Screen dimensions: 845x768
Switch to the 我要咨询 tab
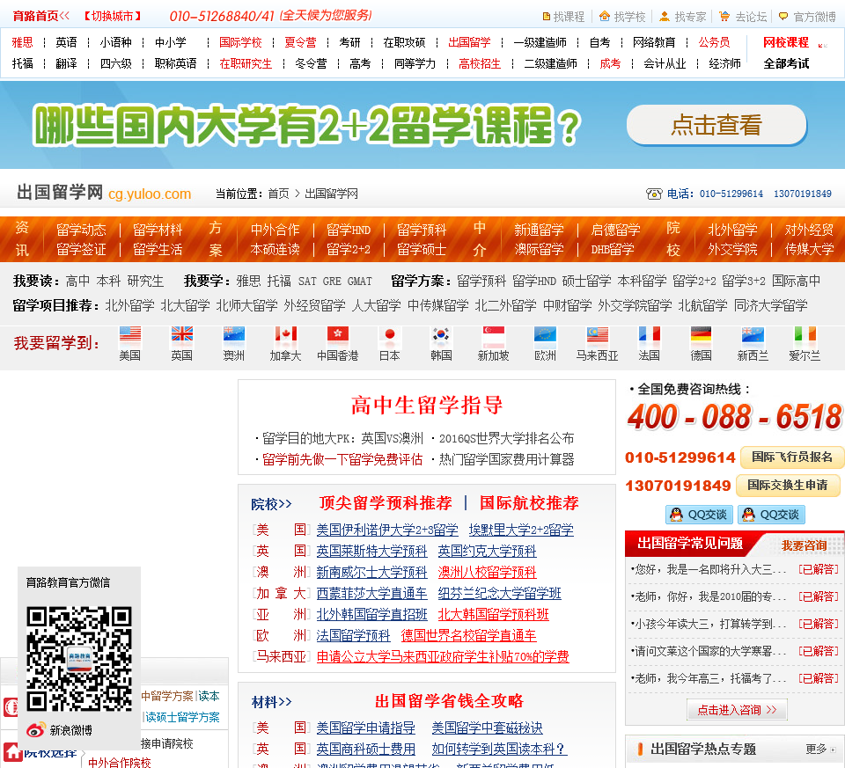804,545
